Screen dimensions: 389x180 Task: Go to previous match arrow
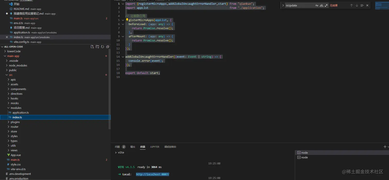tap(351, 5)
